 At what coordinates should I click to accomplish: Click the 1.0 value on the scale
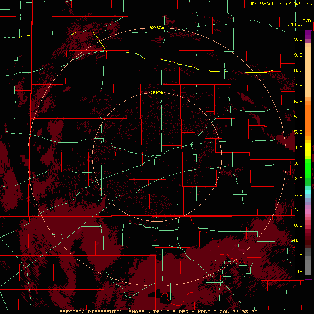[x=298, y=209]
